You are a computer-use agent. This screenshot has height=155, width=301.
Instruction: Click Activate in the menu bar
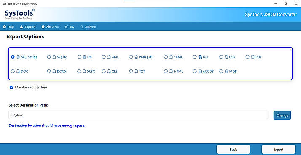[x=88, y=27]
